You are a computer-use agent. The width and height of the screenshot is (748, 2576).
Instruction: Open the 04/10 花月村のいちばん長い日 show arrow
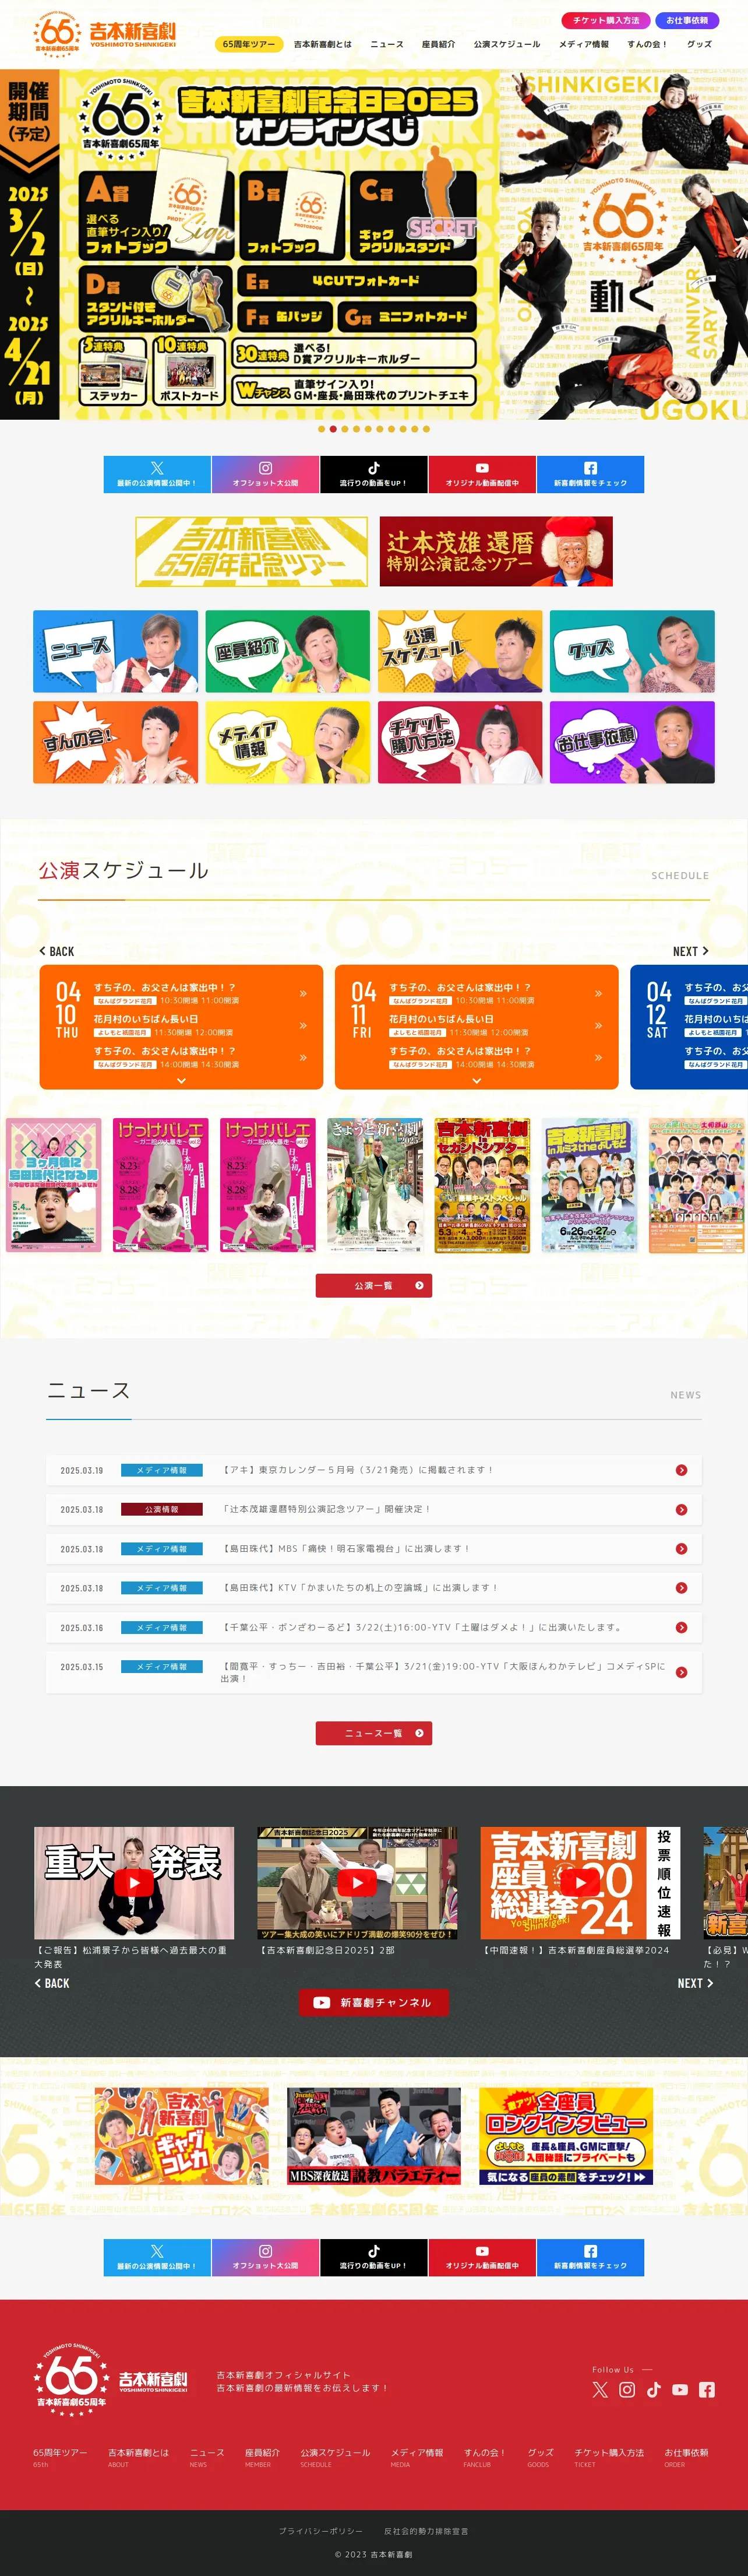coord(303,1025)
